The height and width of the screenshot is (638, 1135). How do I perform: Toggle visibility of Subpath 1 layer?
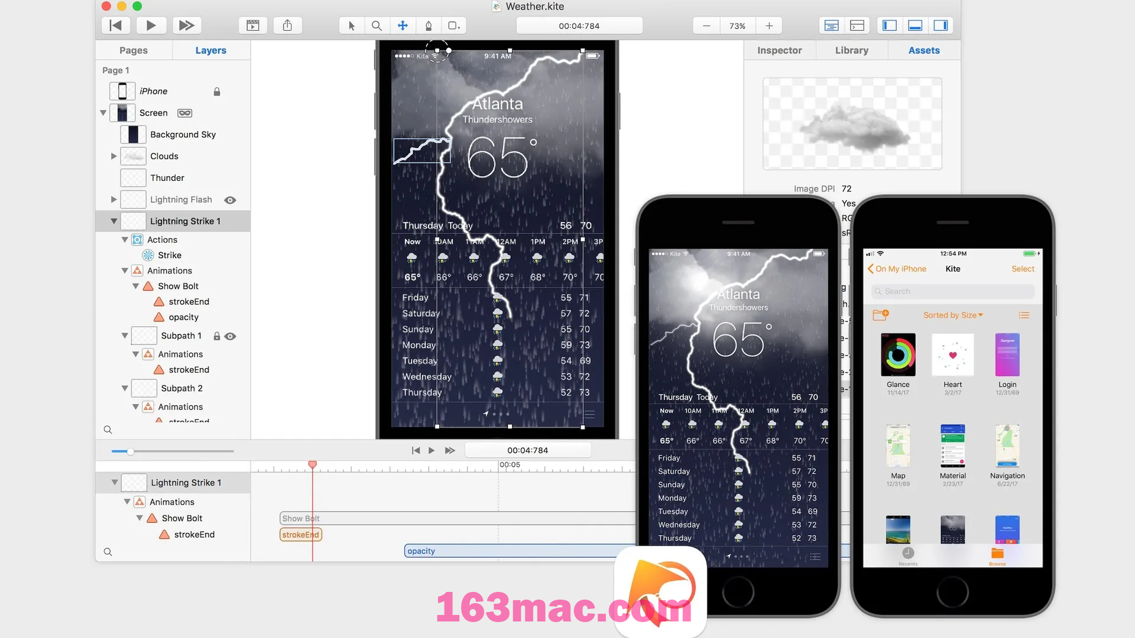[x=230, y=336]
